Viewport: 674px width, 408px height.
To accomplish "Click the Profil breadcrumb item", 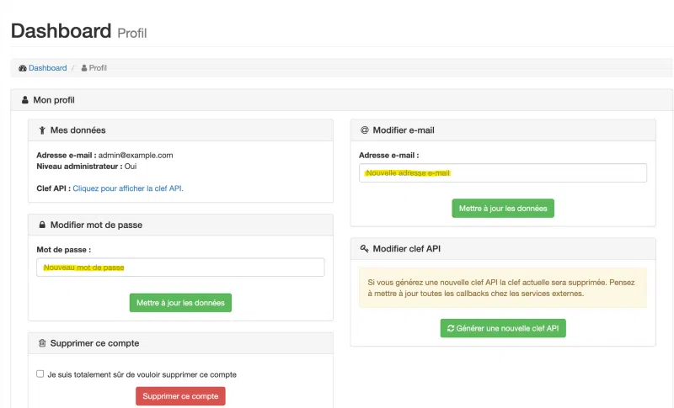I will point(98,68).
